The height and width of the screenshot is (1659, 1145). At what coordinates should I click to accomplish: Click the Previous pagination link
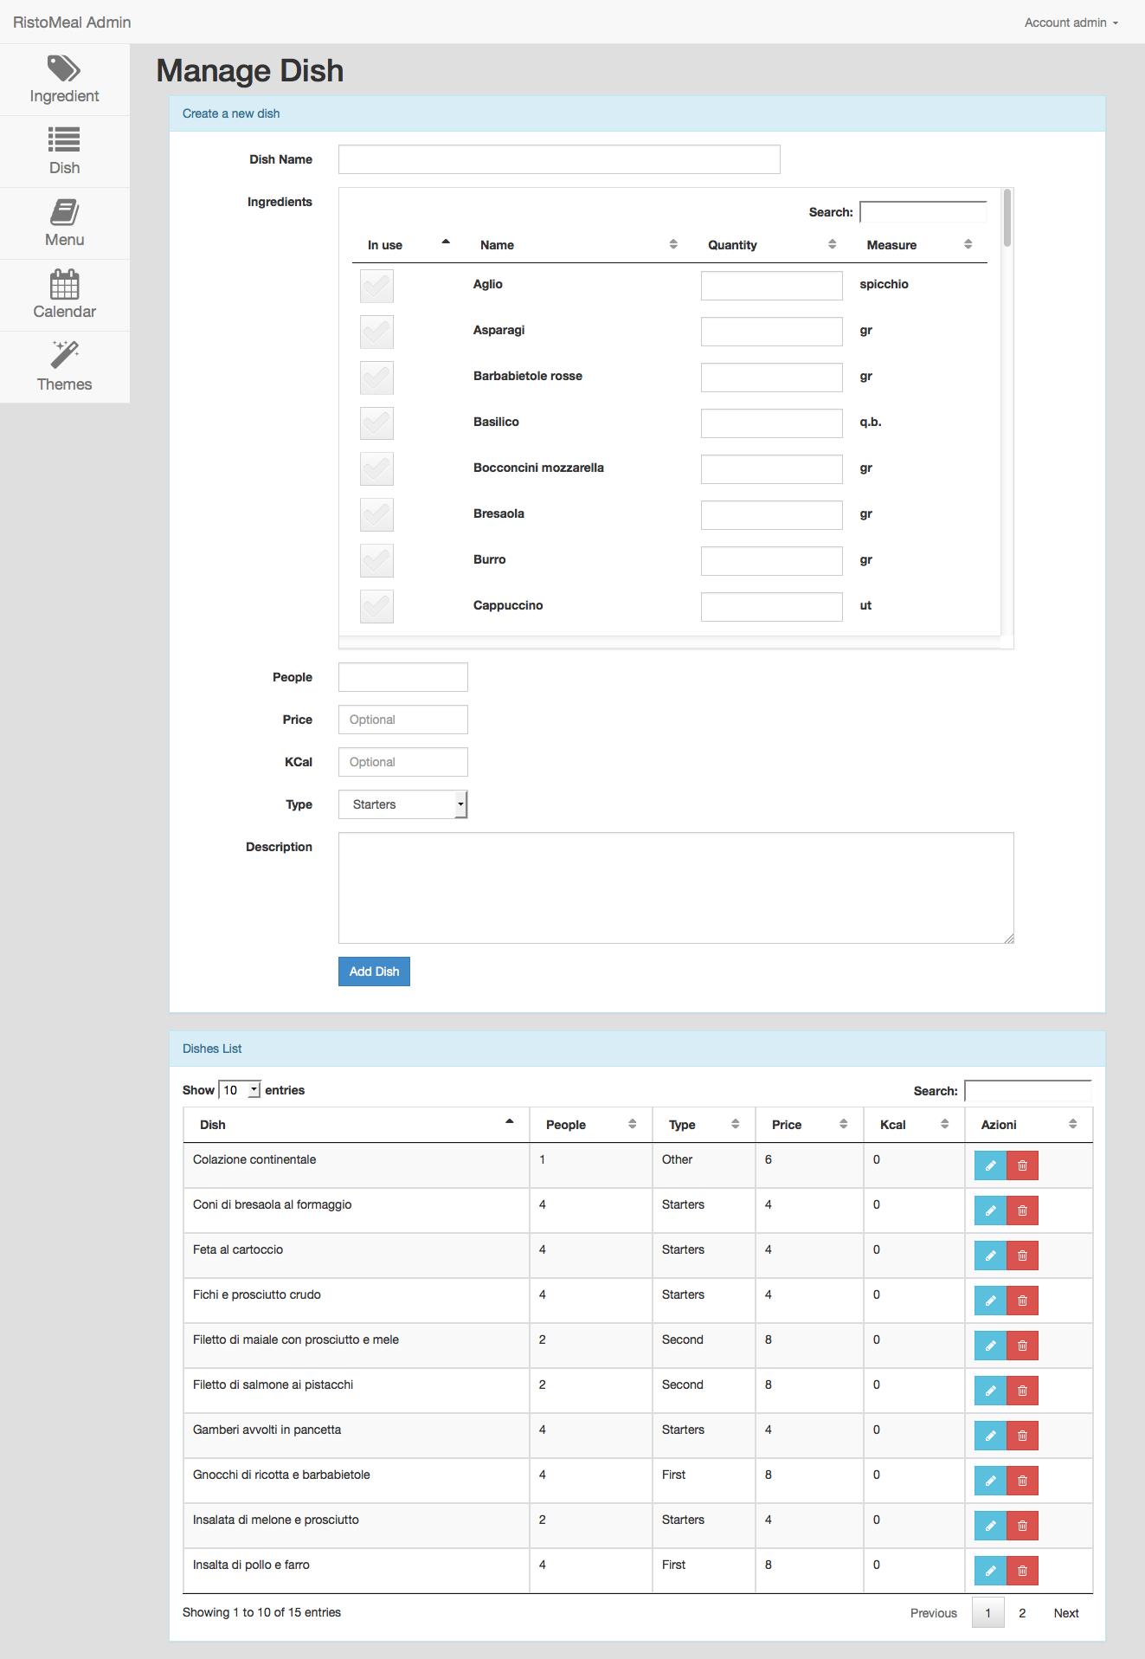point(933,1613)
